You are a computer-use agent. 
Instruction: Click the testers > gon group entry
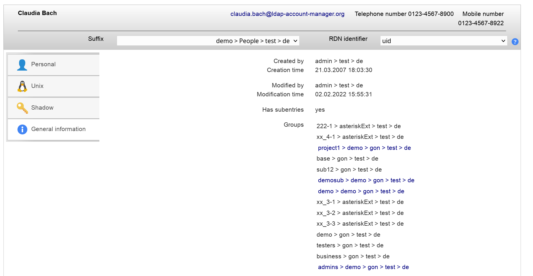pos(350,245)
